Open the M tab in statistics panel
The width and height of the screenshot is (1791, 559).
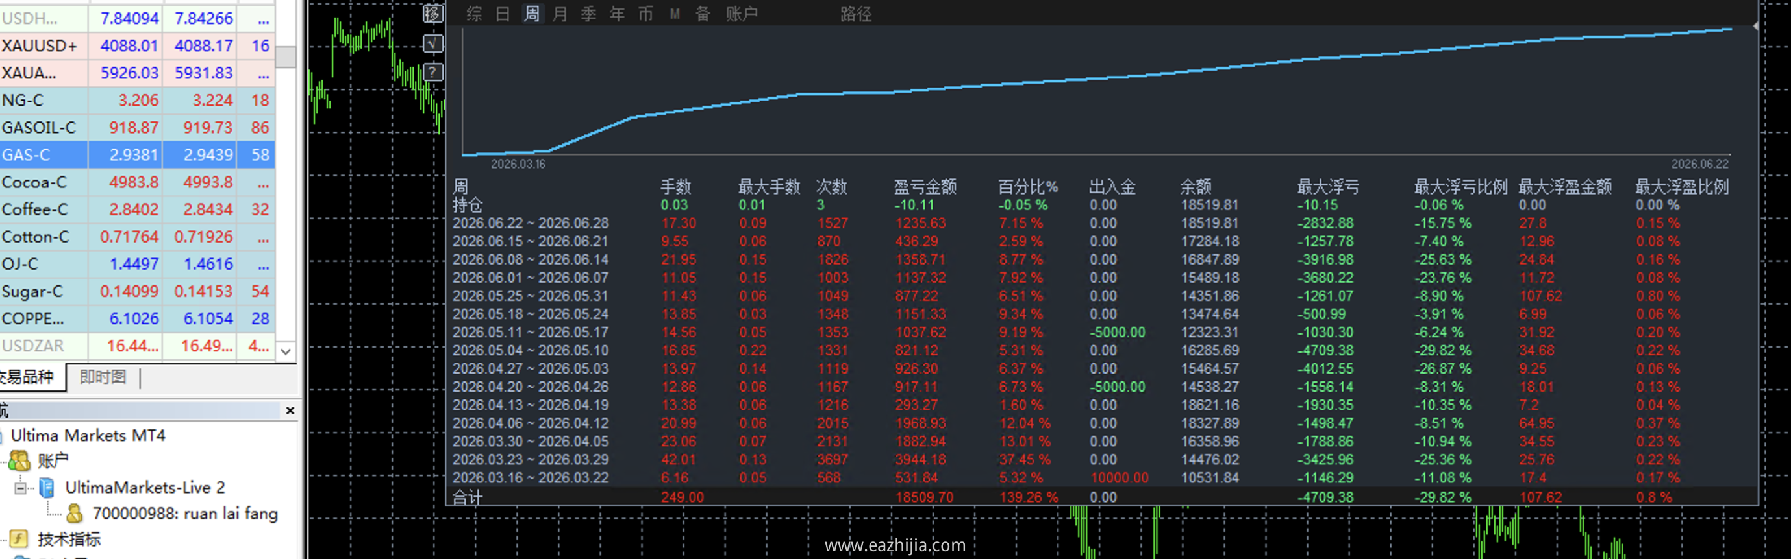675,14
